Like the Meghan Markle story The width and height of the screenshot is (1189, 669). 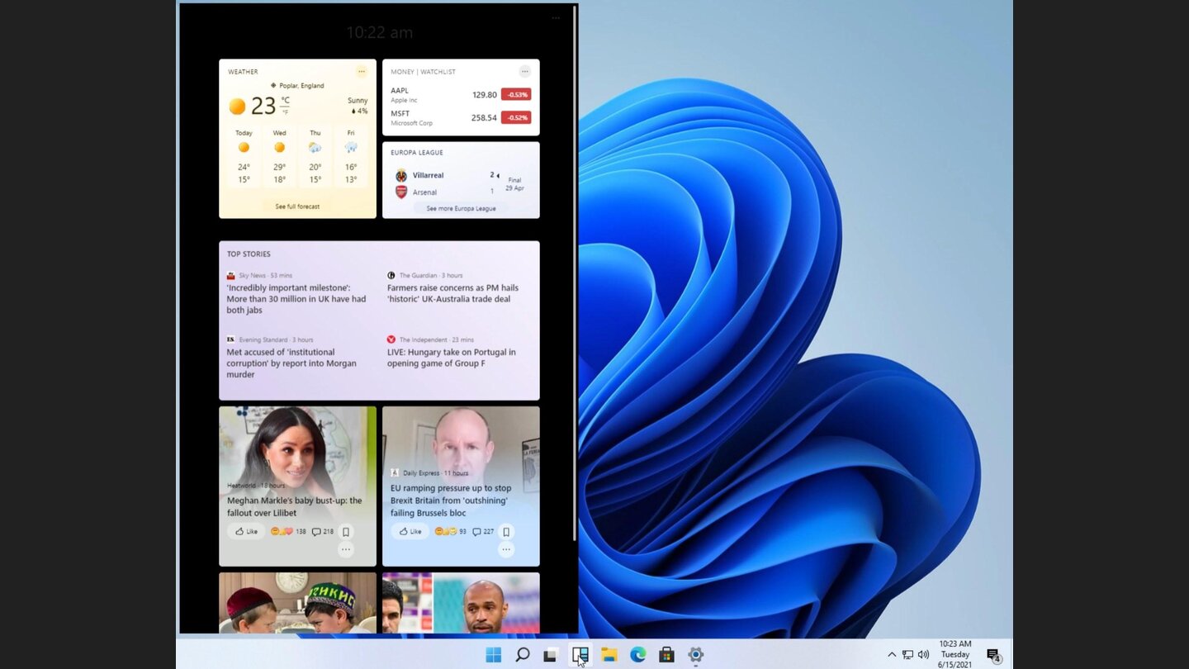click(x=245, y=531)
